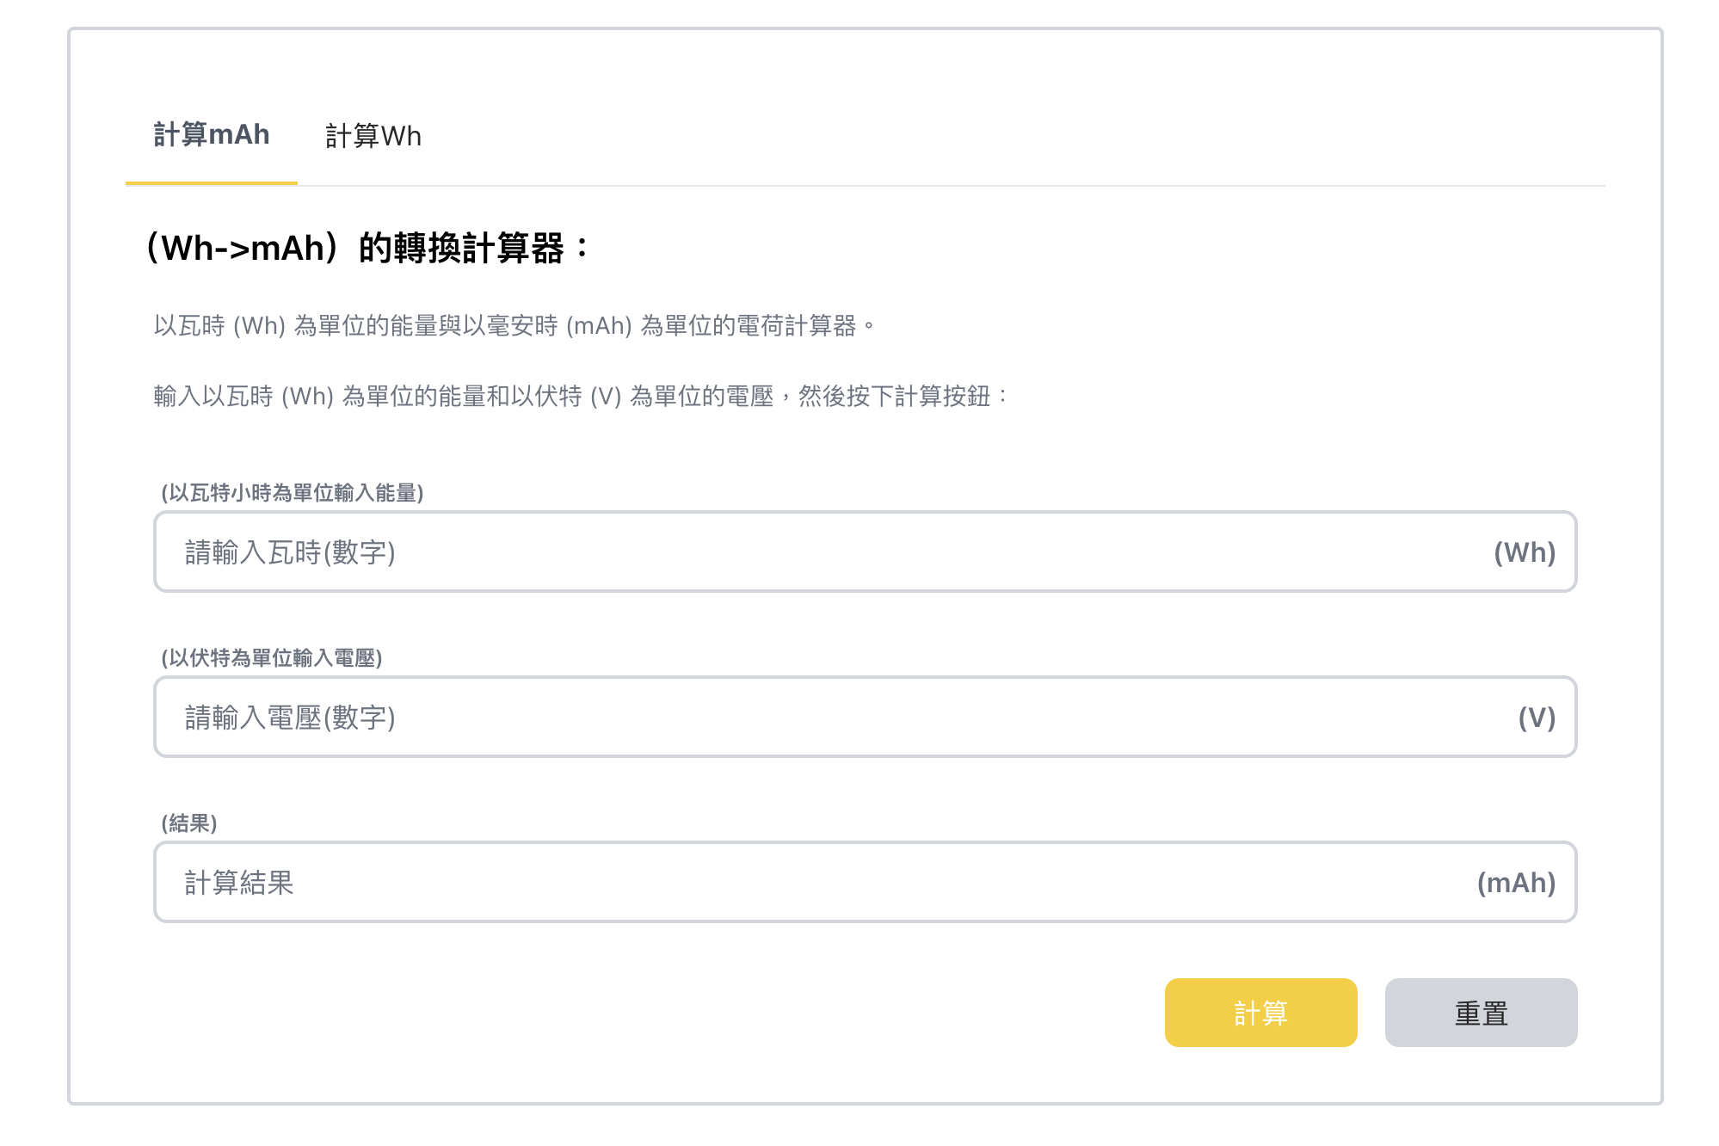The height and width of the screenshot is (1146, 1719).
Task: Click the (Wh->mAh)的轉換計算器 heading
Action: pyautogui.click(x=368, y=248)
